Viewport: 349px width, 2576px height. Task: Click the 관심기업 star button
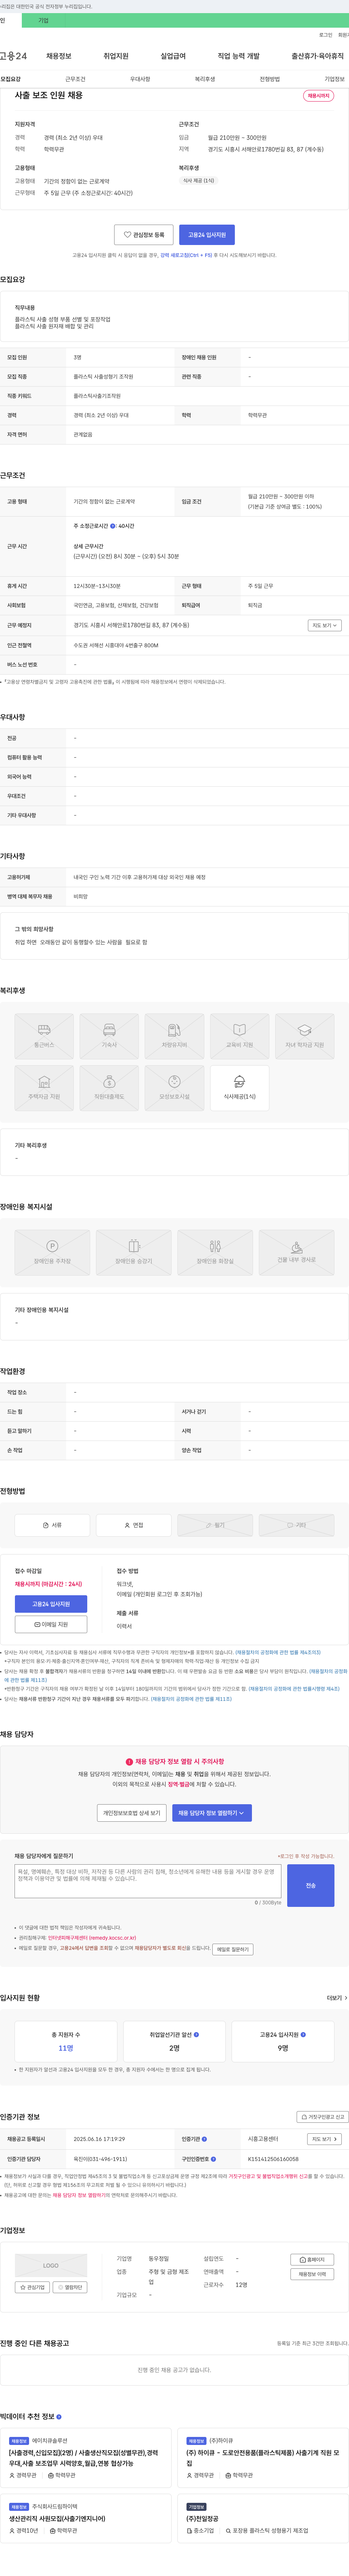point(32,2287)
